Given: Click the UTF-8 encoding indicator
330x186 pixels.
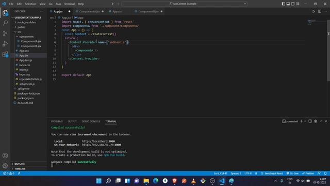Looking at the screenshot, I should click(x=248, y=174).
